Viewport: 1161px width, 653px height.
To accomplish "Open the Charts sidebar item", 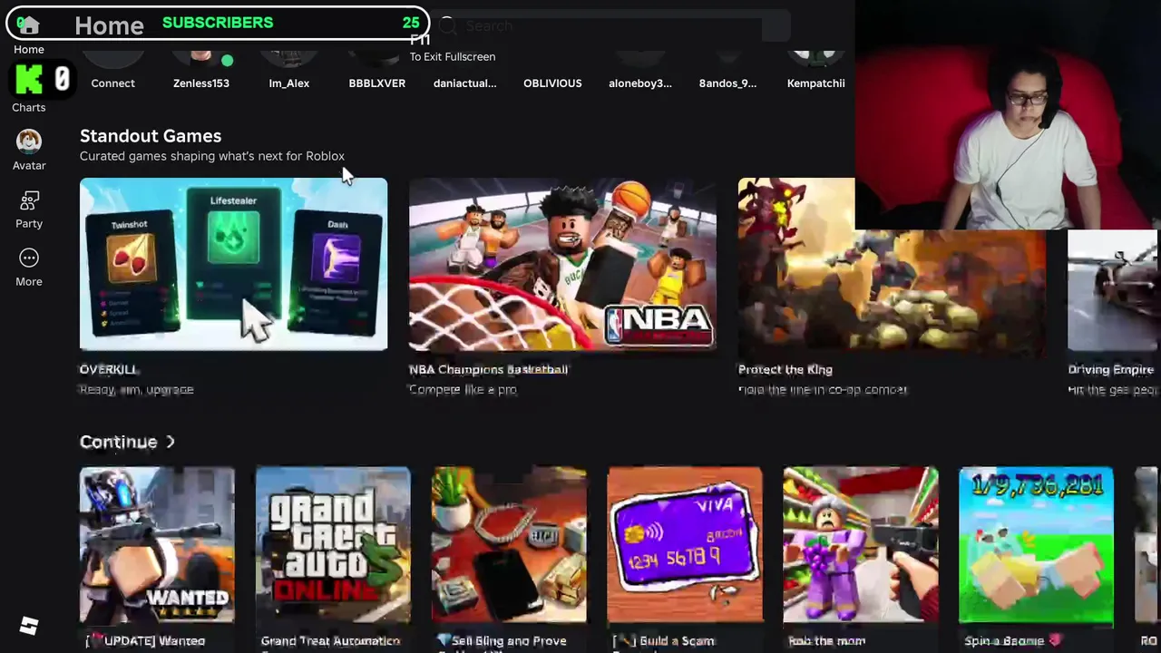I will [x=28, y=90].
